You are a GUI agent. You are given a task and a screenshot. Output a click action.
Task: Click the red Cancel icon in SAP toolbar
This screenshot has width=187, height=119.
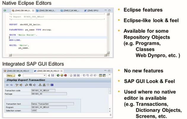pos(65,75)
